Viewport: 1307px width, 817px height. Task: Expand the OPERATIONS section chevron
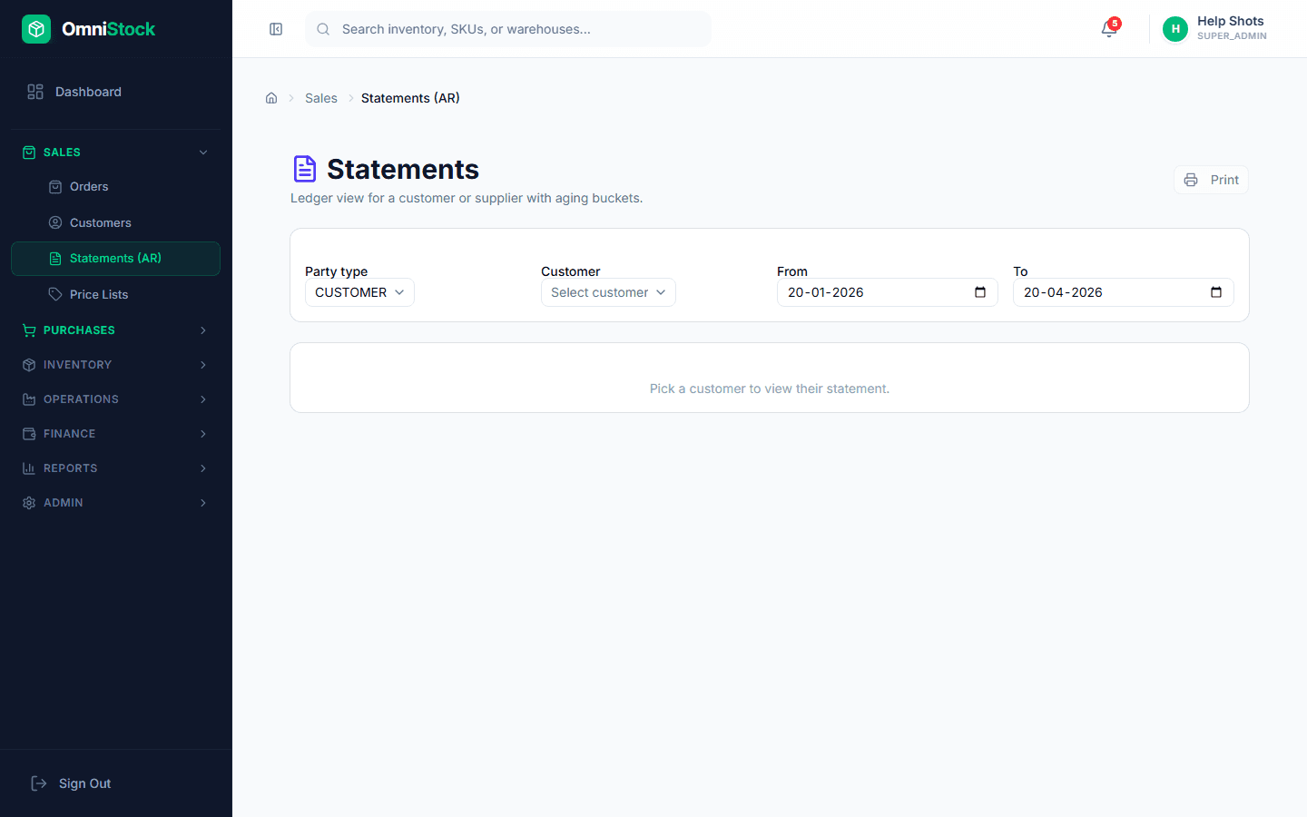[203, 399]
